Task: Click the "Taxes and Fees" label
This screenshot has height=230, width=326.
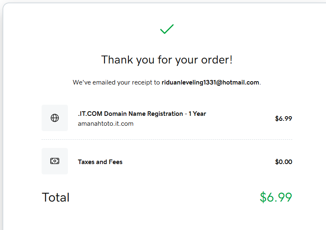Action: point(100,162)
